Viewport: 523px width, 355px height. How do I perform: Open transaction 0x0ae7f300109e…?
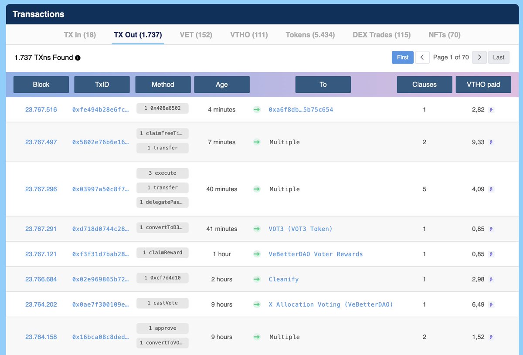click(x=101, y=304)
